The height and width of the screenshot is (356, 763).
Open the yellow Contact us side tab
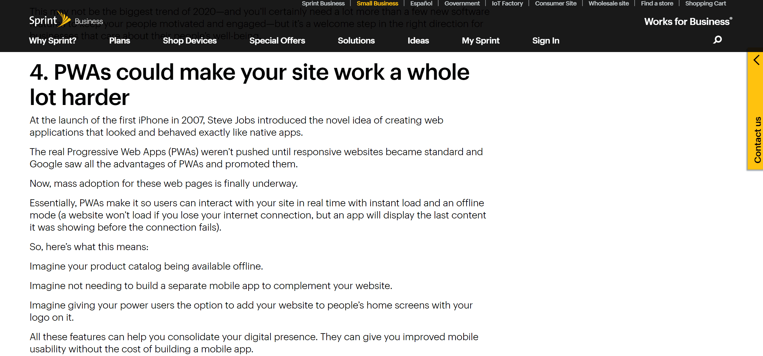coord(757,140)
